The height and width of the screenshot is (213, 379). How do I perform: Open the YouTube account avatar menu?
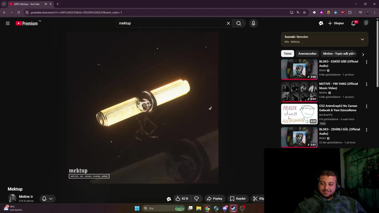point(366,23)
